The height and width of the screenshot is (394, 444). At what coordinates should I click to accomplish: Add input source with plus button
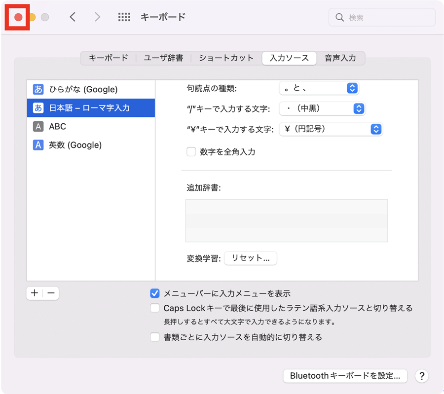(x=35, y=293)
